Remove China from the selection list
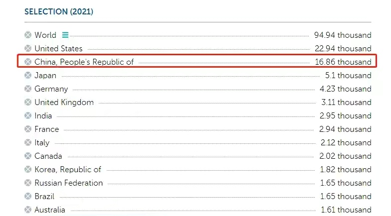 28,62
